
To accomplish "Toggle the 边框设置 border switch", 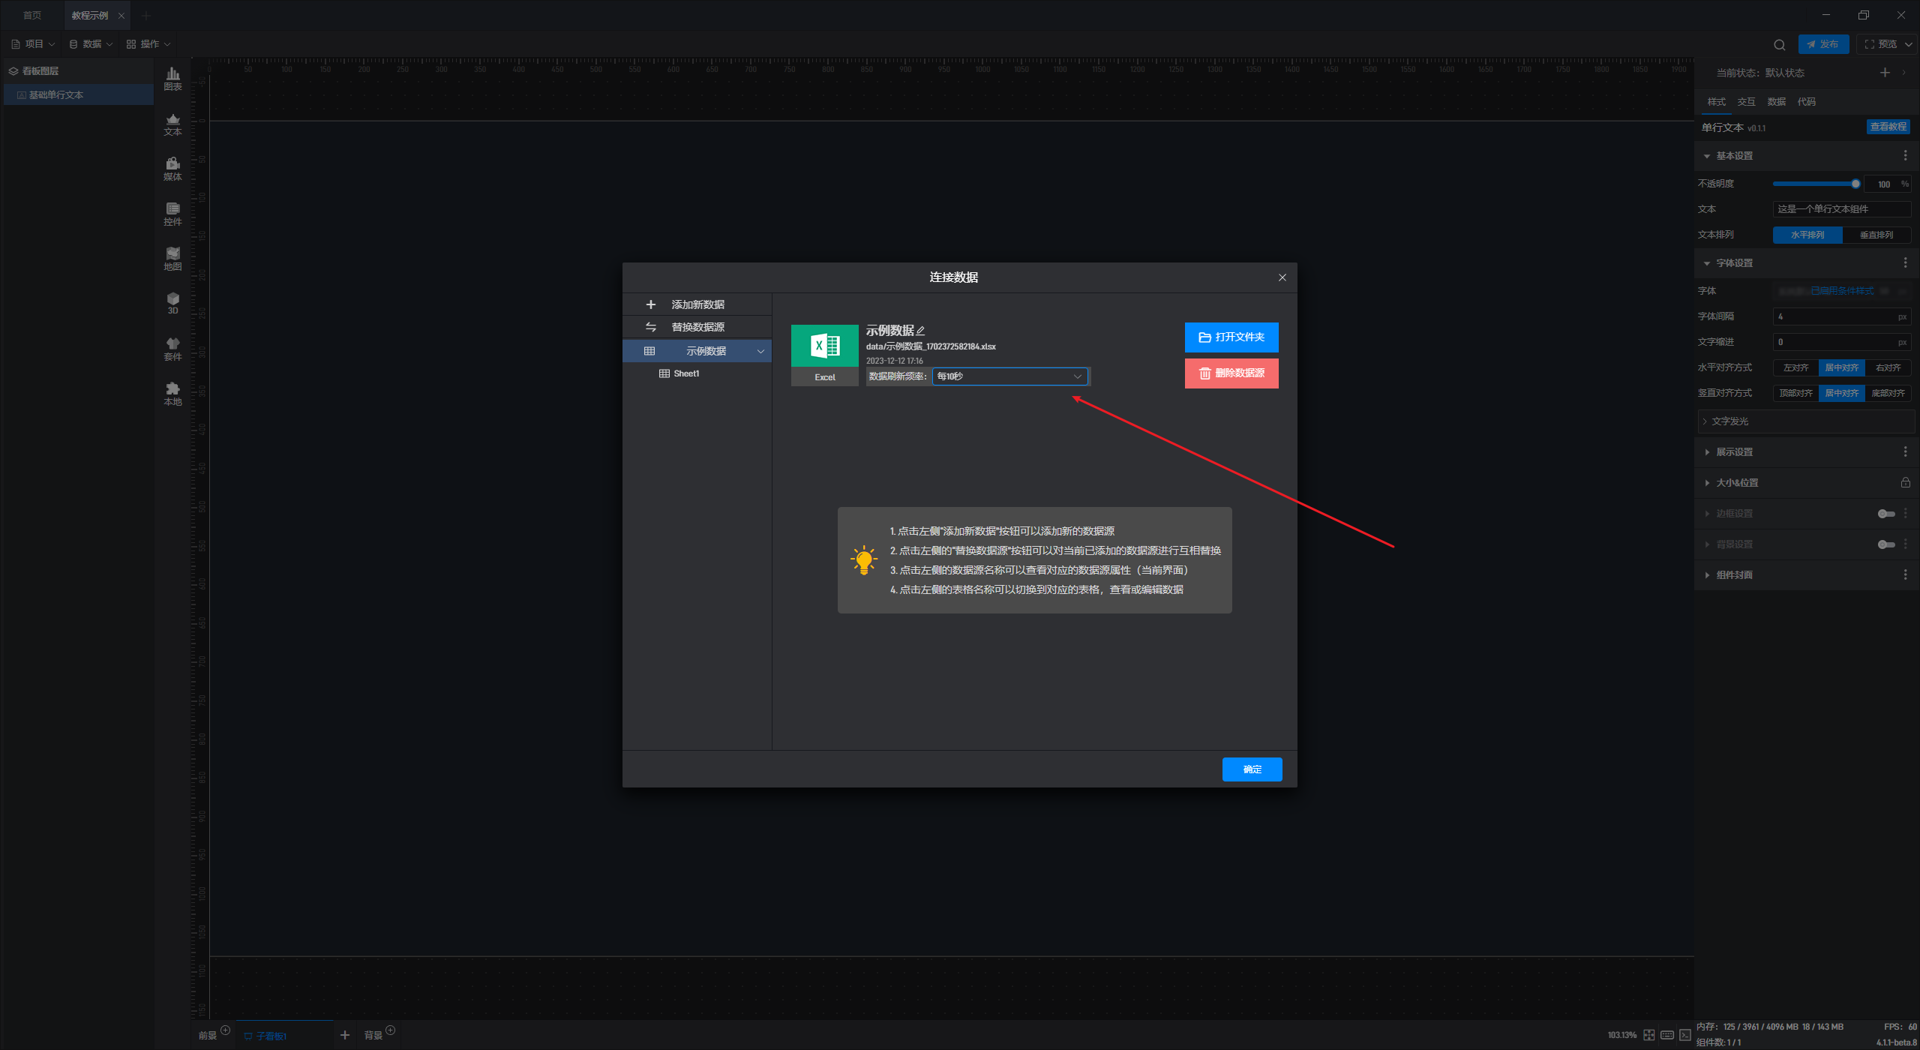I will (1885, 514).
